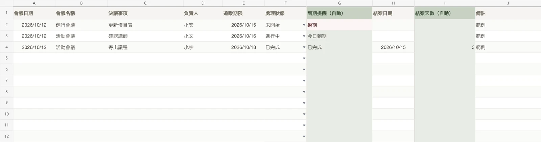Open the dropdown arrow in row 5
Screen dimensions: 541x142
click(304, 58)
